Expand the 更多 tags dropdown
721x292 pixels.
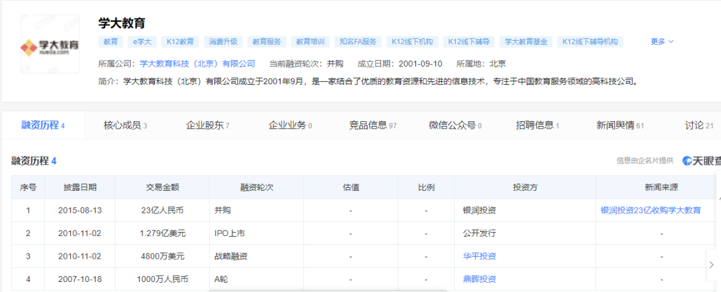[662, 42]
